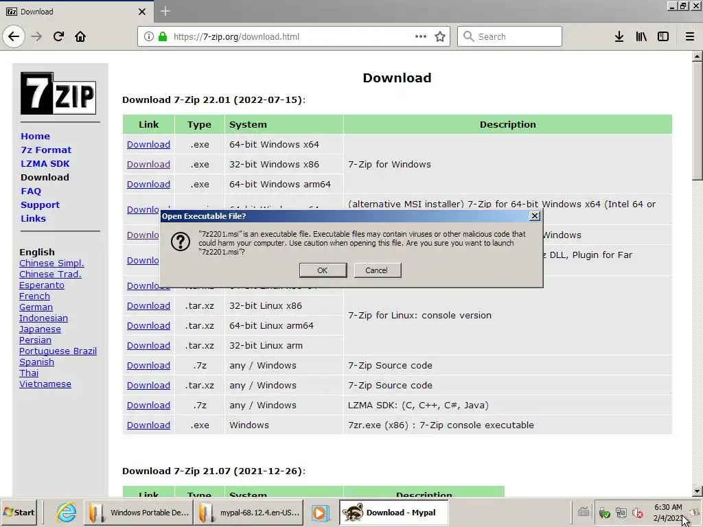This screenshot has width=703, height=527.
Task: Click the green padlock security icon
Action: coord(162,36)
